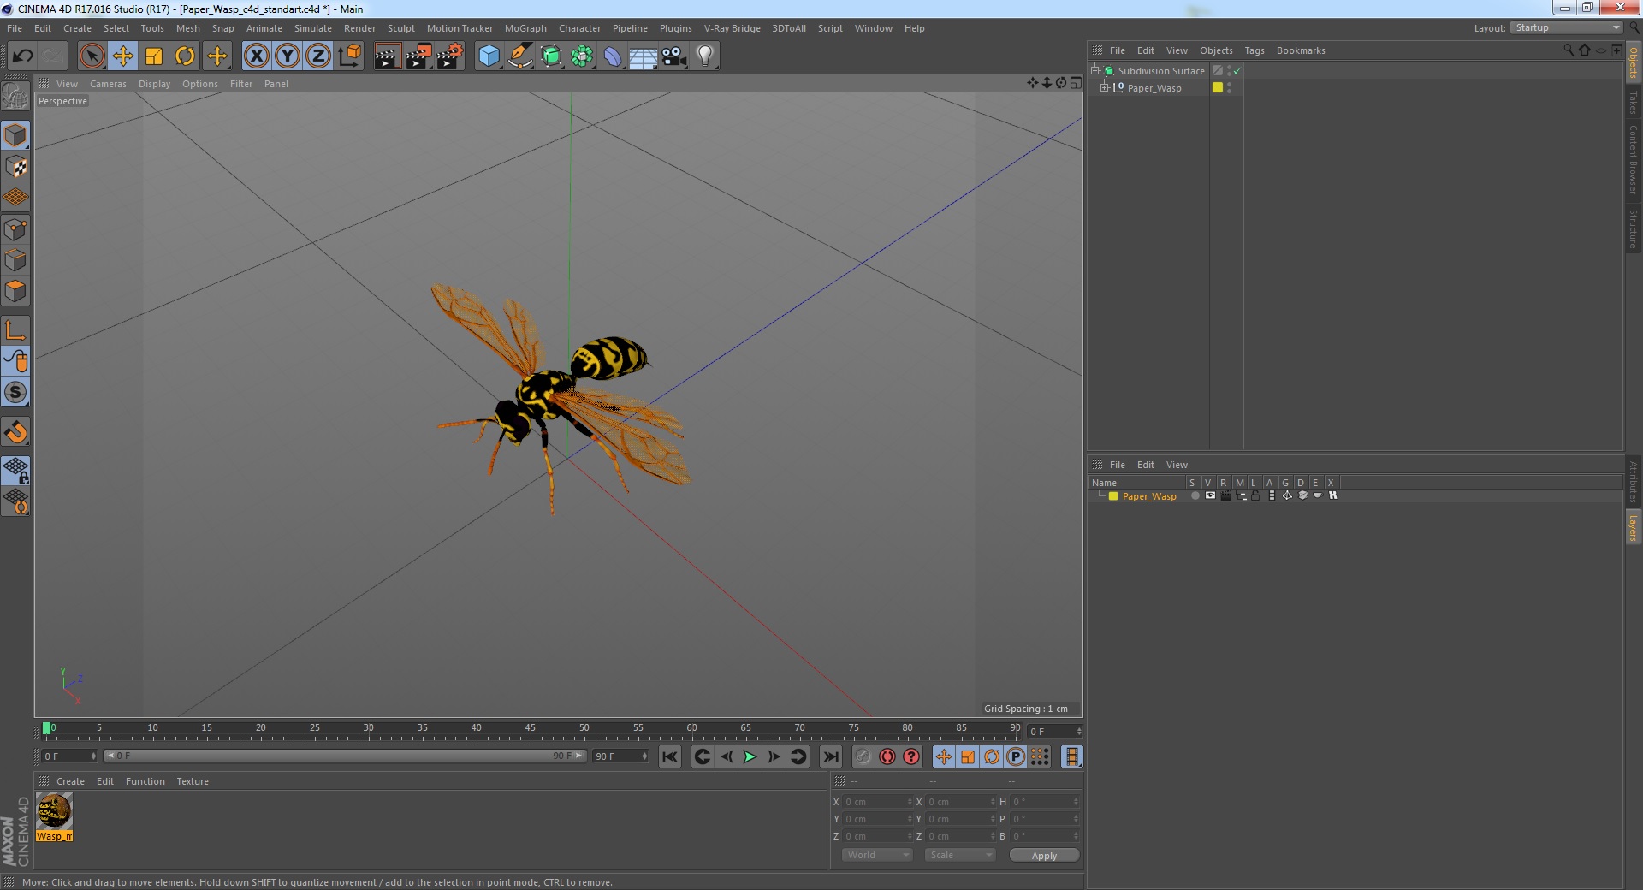Open the deformer objects palette

613,56
